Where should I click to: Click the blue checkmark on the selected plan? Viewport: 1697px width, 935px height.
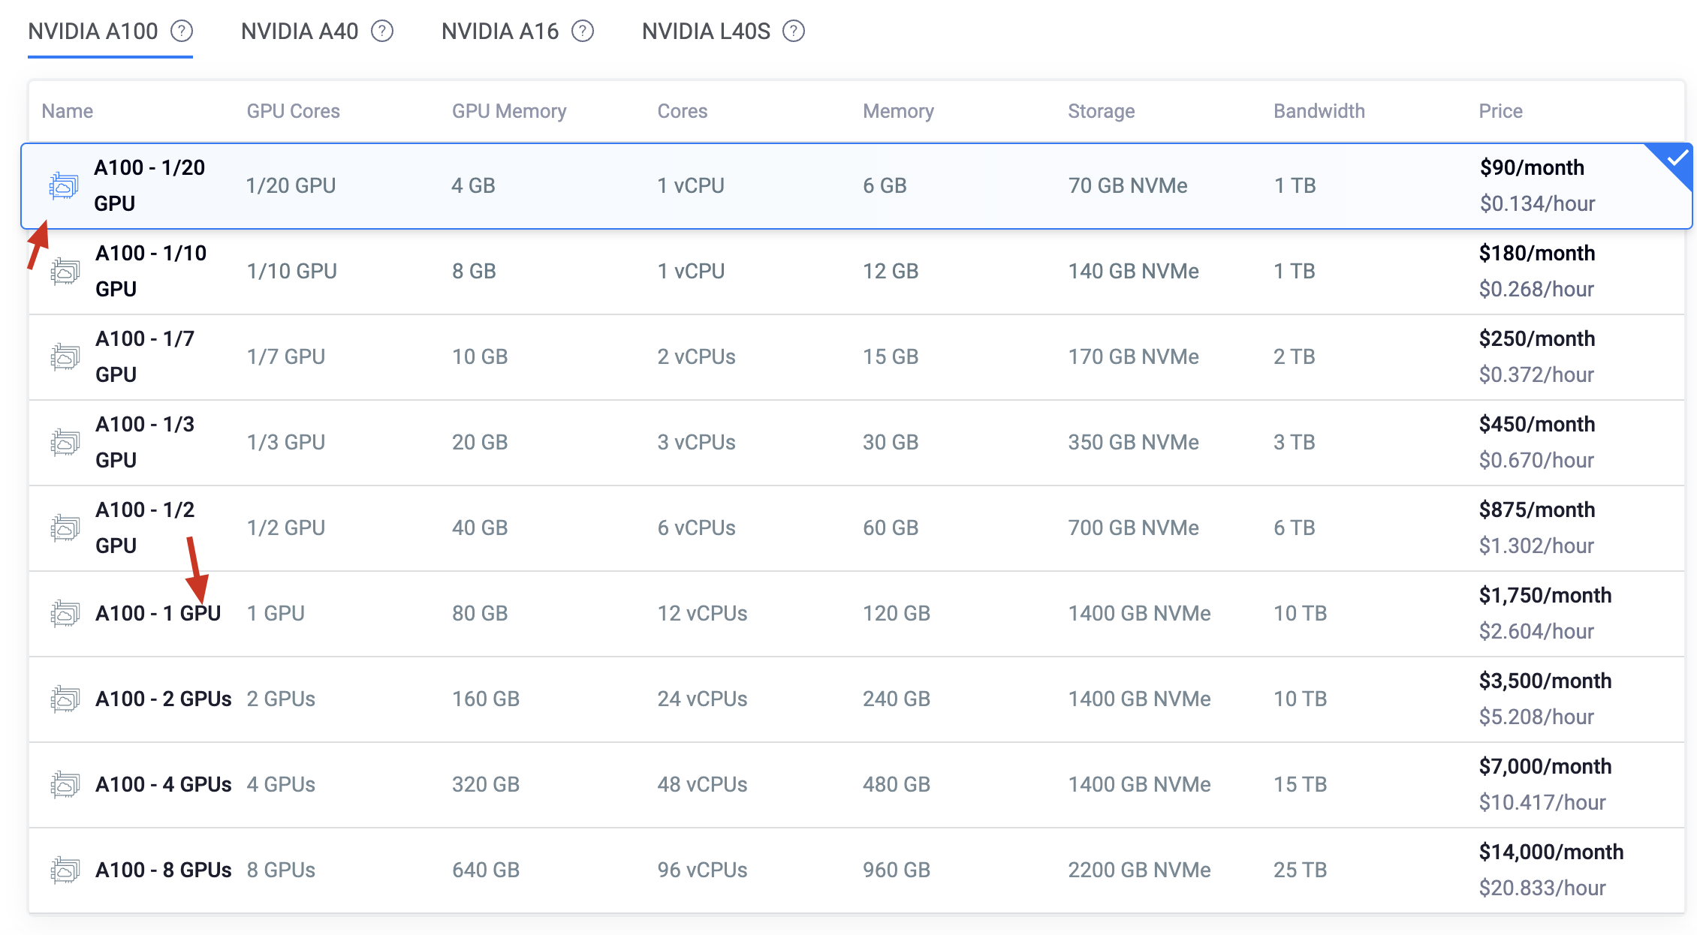pyautogui.click(x=1677, y=158)
